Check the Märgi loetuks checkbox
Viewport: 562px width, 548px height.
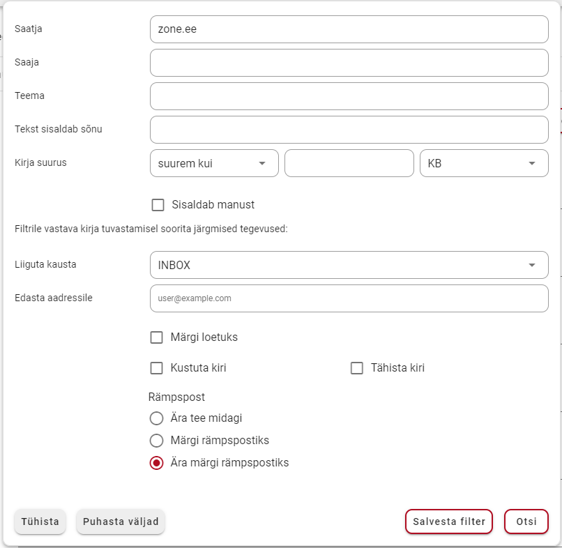(x=157, y=337)
